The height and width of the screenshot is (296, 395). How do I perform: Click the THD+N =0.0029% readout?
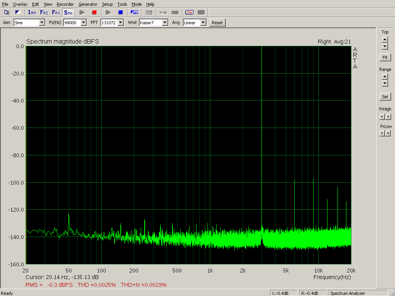[143, 285]
